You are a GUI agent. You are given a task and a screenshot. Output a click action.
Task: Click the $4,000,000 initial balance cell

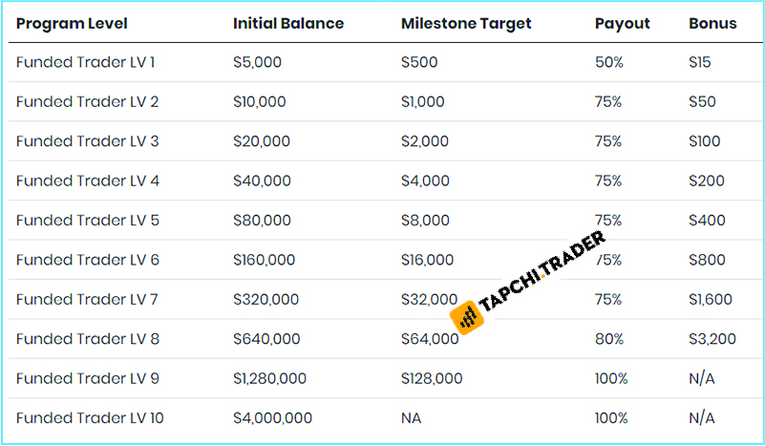click(x=272, y=418)
